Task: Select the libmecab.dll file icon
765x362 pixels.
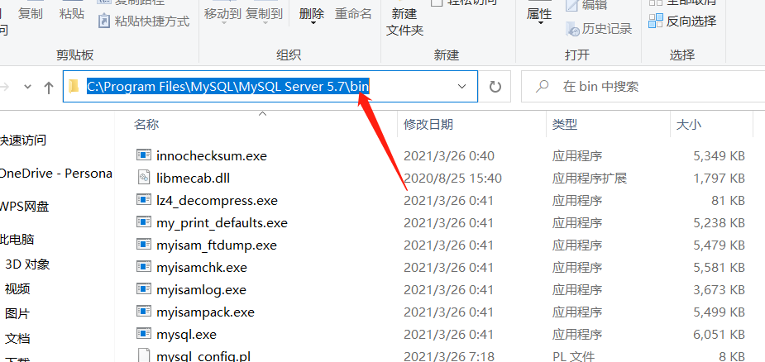Action: (143, 178)
